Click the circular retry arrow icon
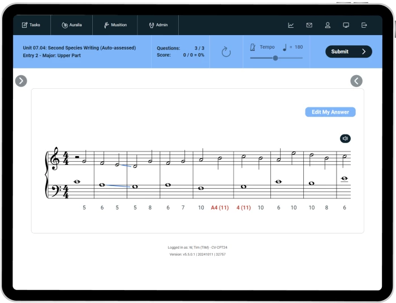This screenshot has height=303, width=396. coord(226,52)
